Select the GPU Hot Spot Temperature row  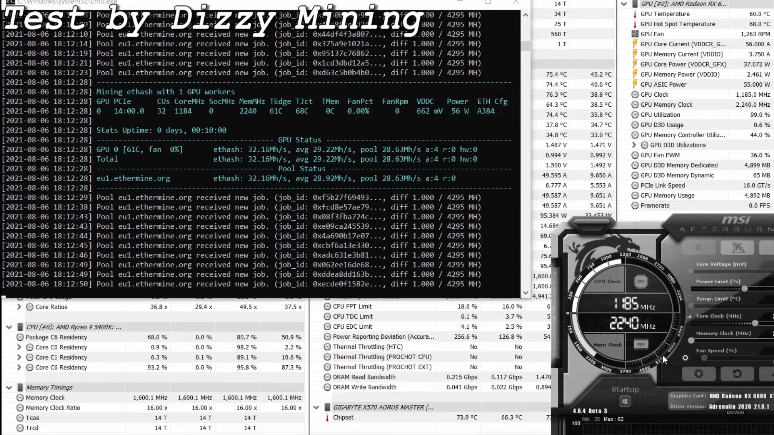pos(678,24)
